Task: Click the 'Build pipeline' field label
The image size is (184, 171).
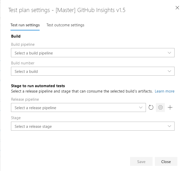Action: [x=23, y=44]
